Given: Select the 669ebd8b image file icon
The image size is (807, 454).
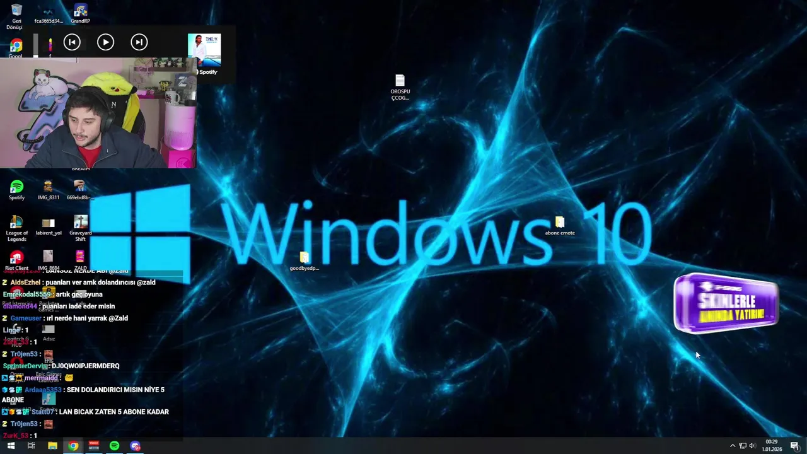Looking at the screenshot, I should point(79,190).
